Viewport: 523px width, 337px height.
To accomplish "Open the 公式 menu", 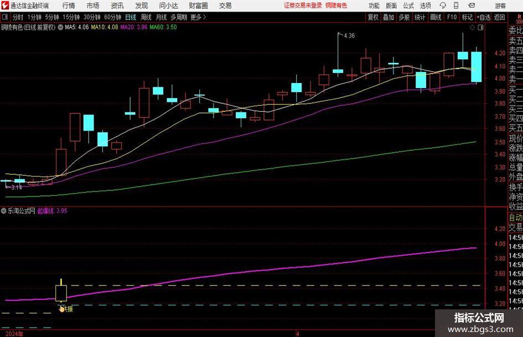I will (x=408, y=6).
